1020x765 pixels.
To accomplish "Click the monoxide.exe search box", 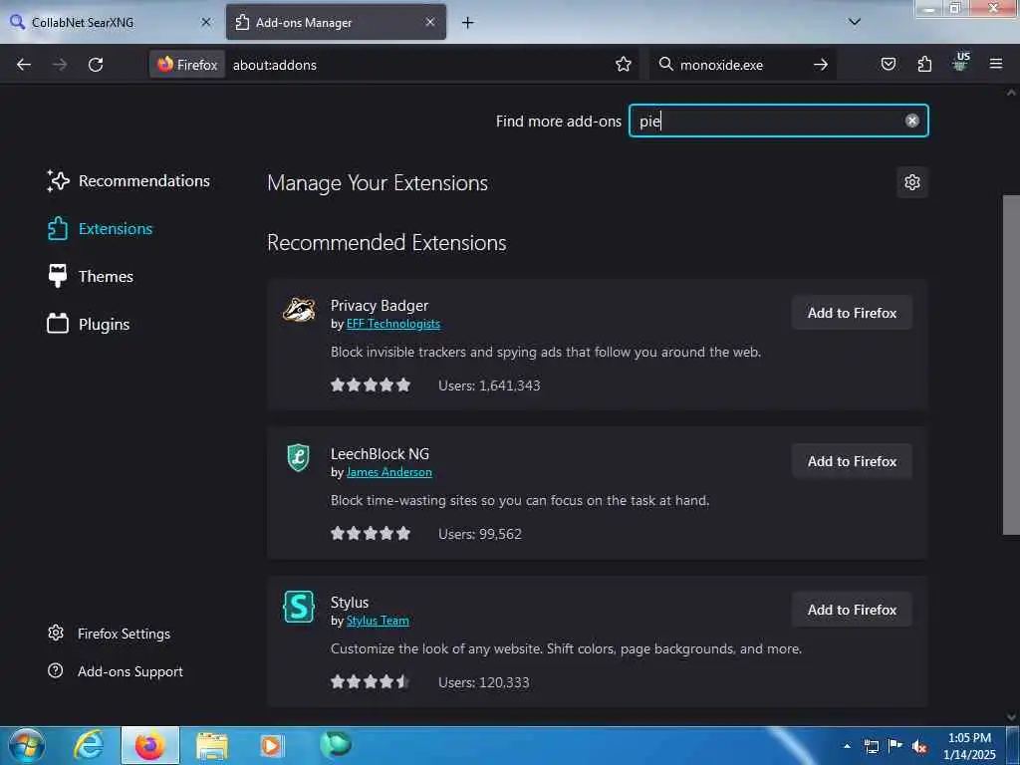I will click(741, 65).
